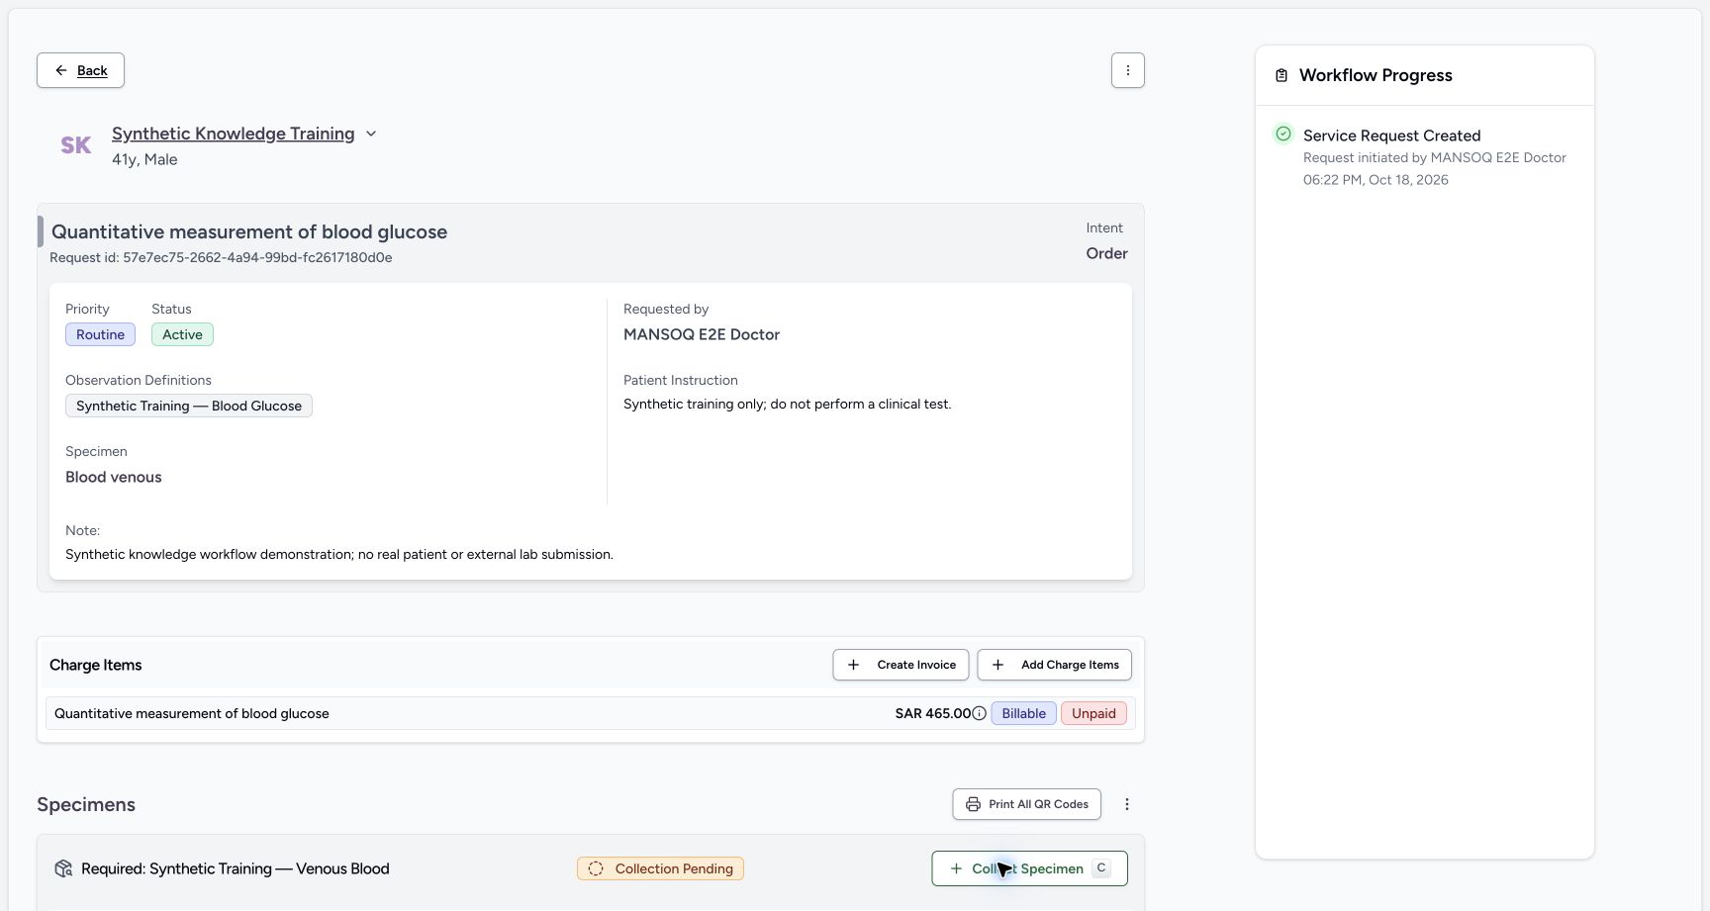Click the plus icon in Add Charge Items
This screenshot has width=1710, height=911.
click(x=997, y=665)
